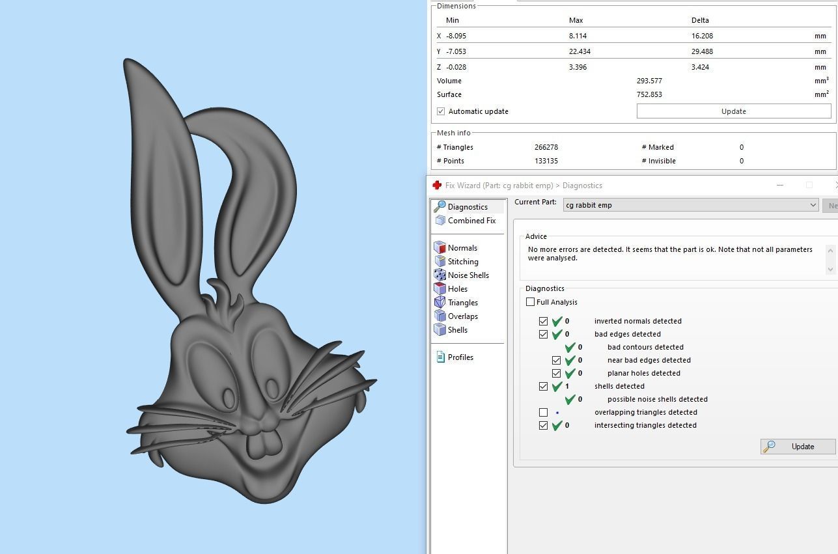Click the 'possible noise shells detected' text
Viewport: 838px width, 554px height.
pyautogui.click(x=657, y=399)
